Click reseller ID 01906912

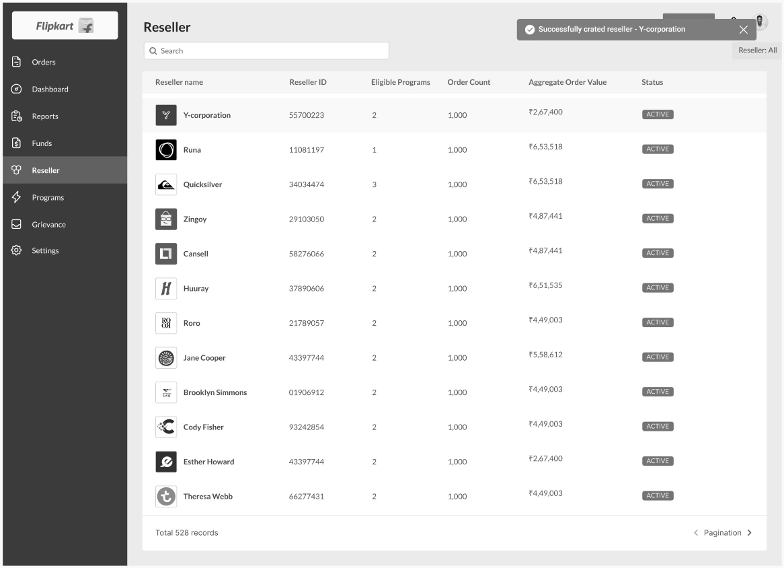(307, 392)
